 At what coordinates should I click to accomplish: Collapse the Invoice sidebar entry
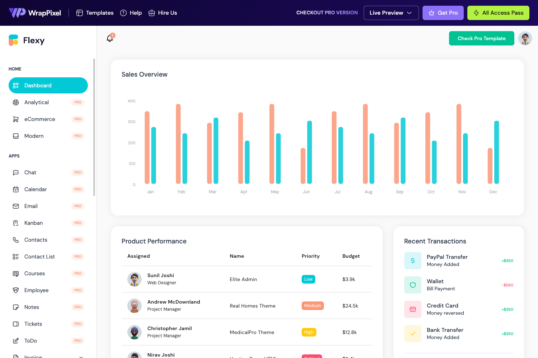81,356
